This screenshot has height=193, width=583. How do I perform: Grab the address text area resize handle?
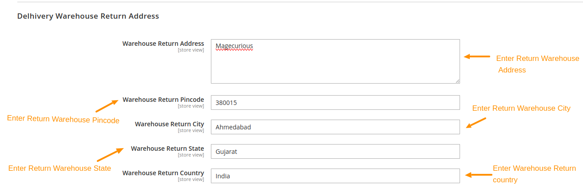(457, 81)
